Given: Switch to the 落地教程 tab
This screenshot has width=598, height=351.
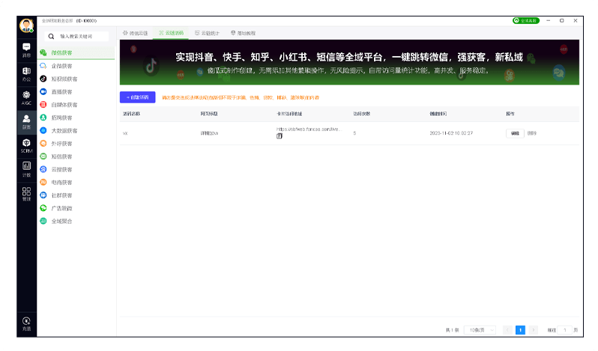Looking at the screenshot, I should click(243, 34).
